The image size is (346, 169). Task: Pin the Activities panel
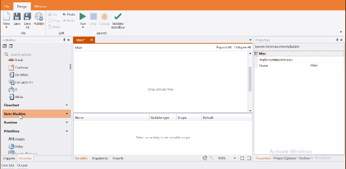[64, 40]
